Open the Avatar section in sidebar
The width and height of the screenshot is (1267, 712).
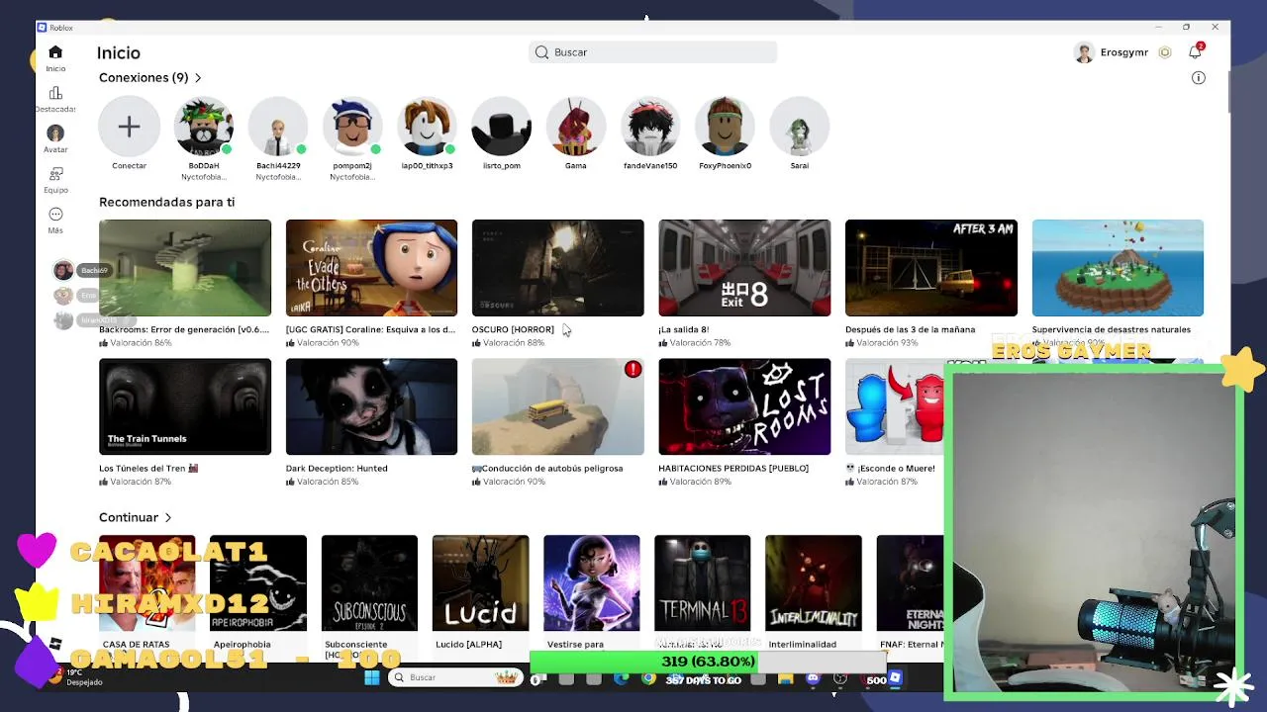click(55, 133)
